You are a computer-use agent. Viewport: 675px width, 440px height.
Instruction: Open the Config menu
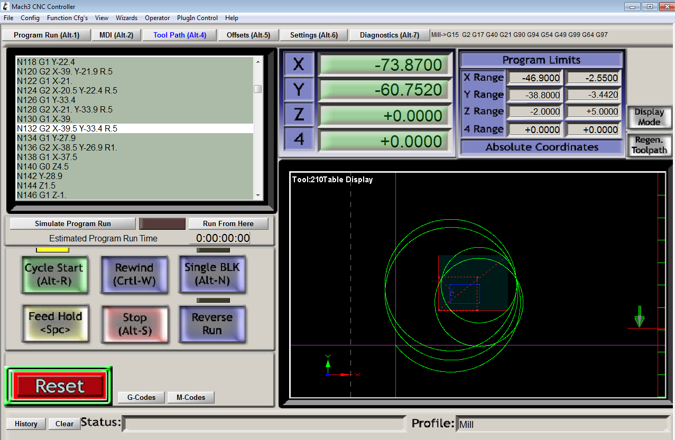[x=30, y=17]
